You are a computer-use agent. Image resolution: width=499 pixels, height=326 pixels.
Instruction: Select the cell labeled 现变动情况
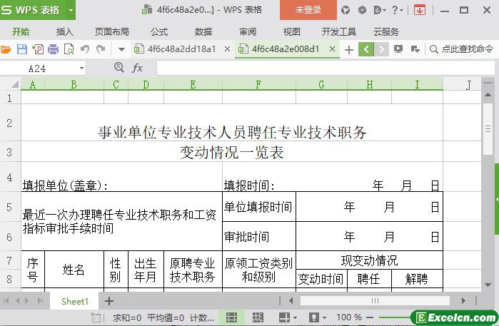[369, 260]
